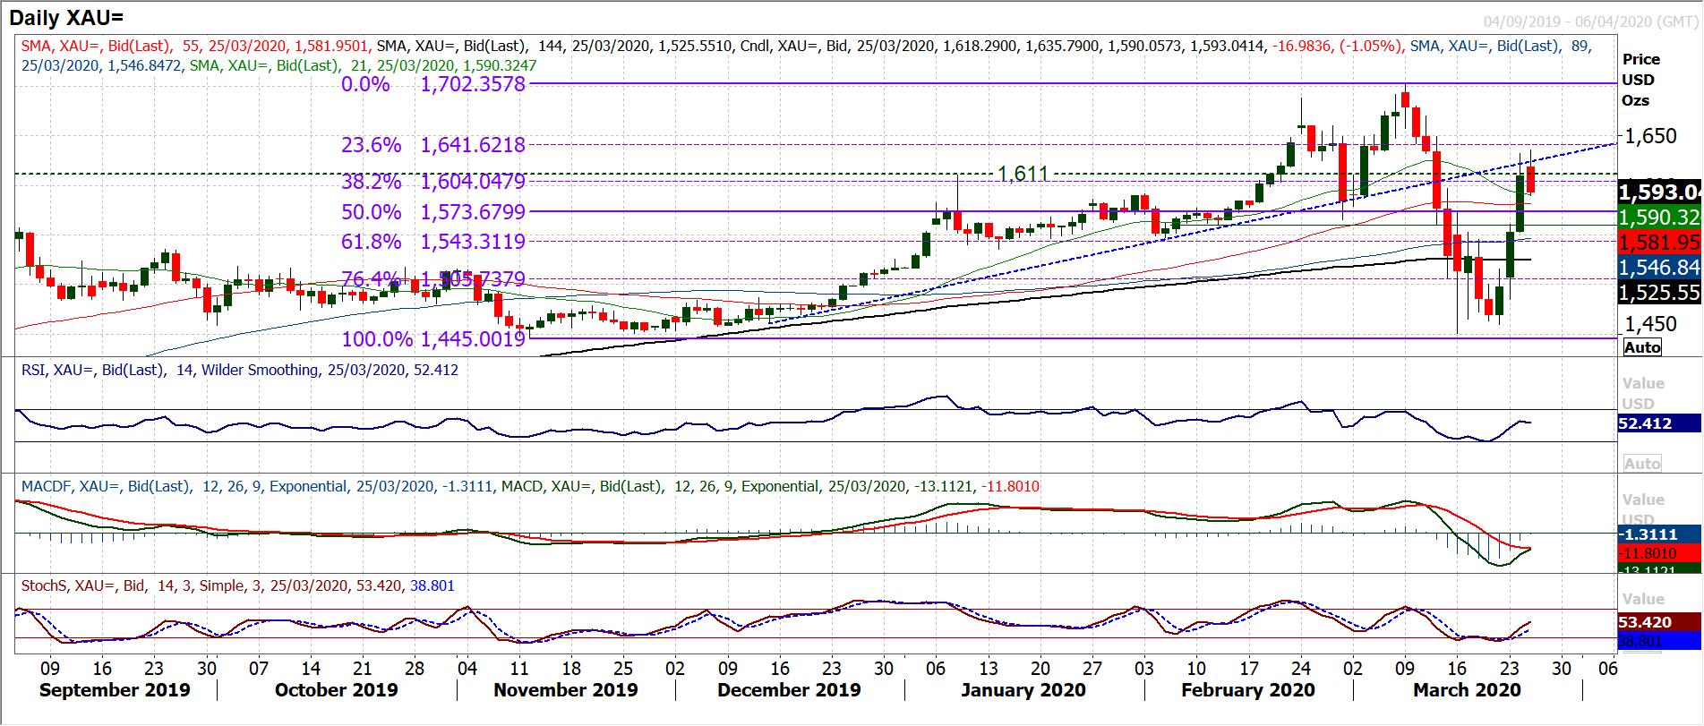Click the red SMA value tag 1,581.95
This screenshot has width=1704, height=726.
point(1659,242)
